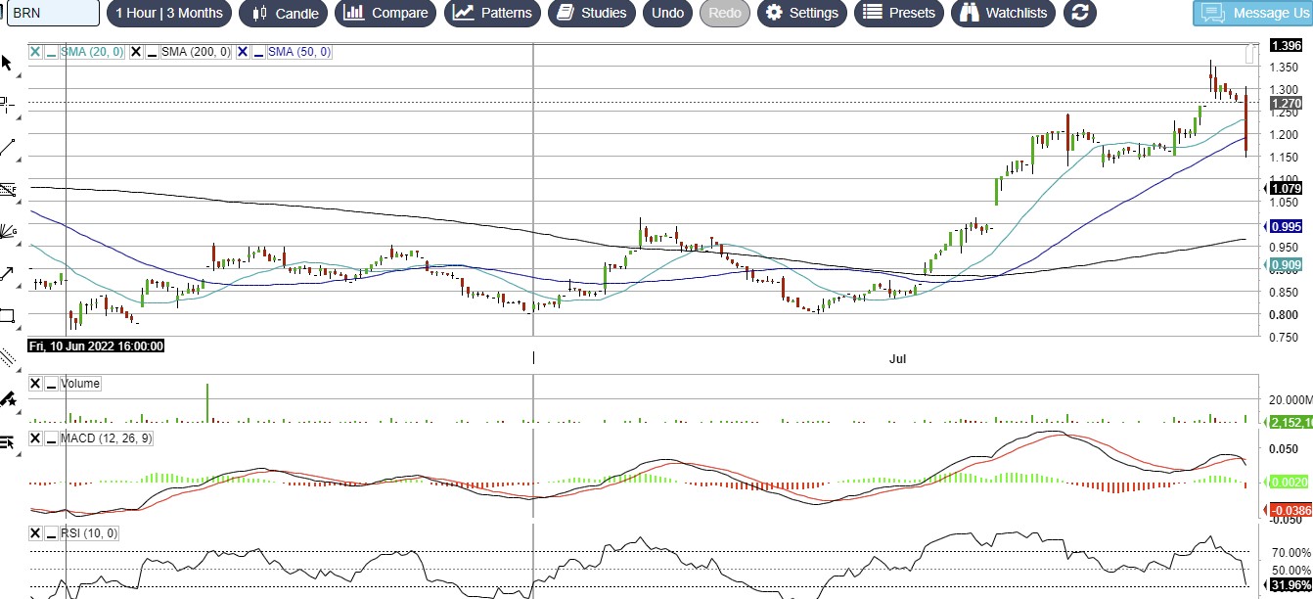The image size is (1313, 599).
Task: Select the crosshair cursor tool
Action: pyautogui.click(x=7, y=104)
